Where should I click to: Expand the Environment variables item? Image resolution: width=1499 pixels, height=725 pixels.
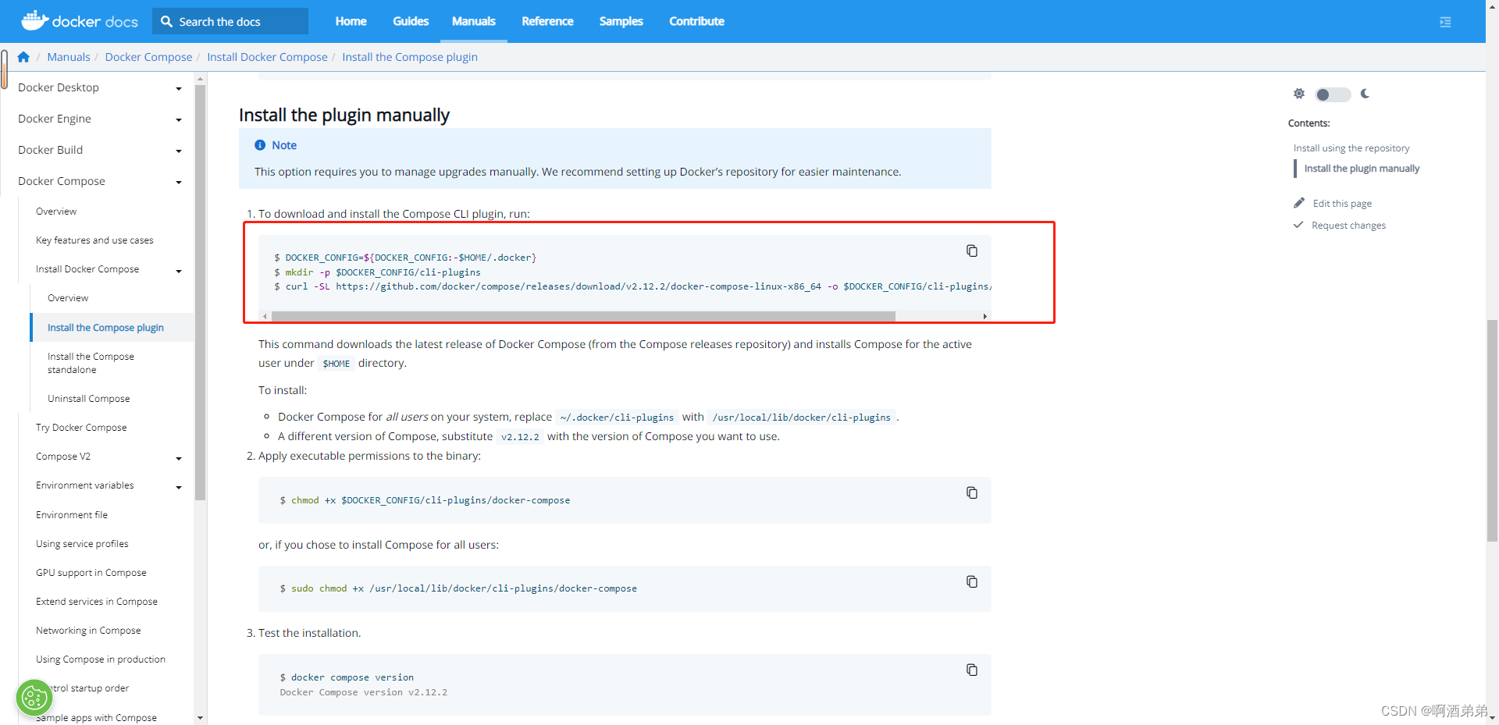click(x=179, y=488)
